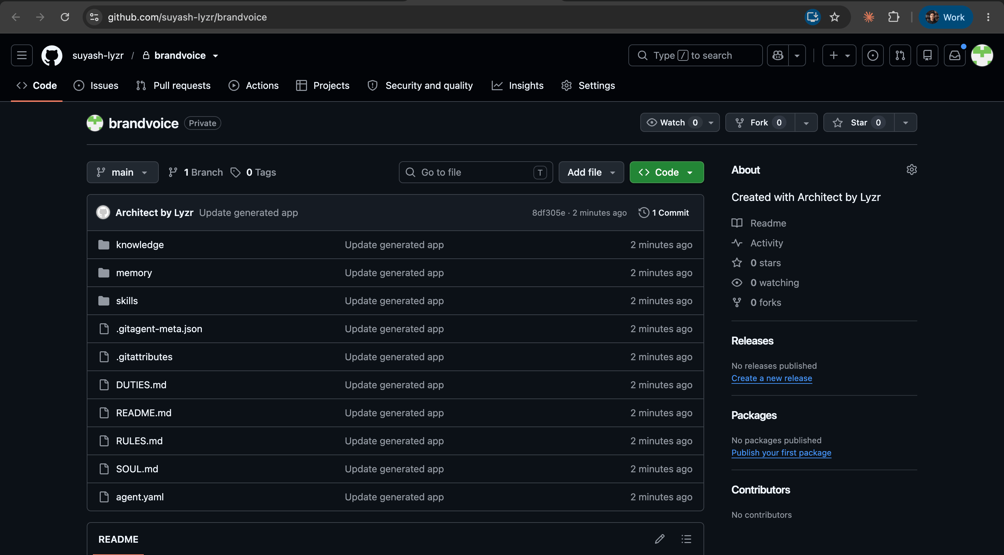View 0 watching link

click(x=765, y=283)
